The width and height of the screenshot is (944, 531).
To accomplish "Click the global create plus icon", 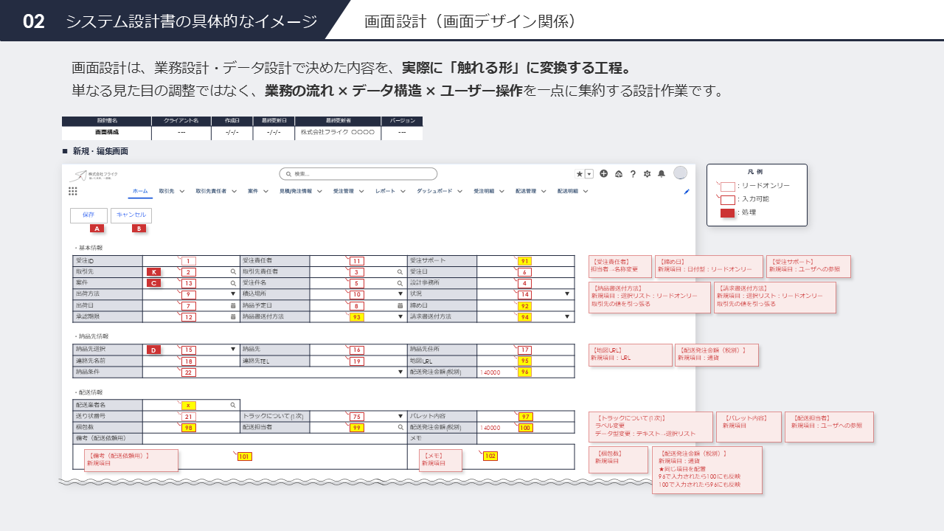I will point(604,174).
